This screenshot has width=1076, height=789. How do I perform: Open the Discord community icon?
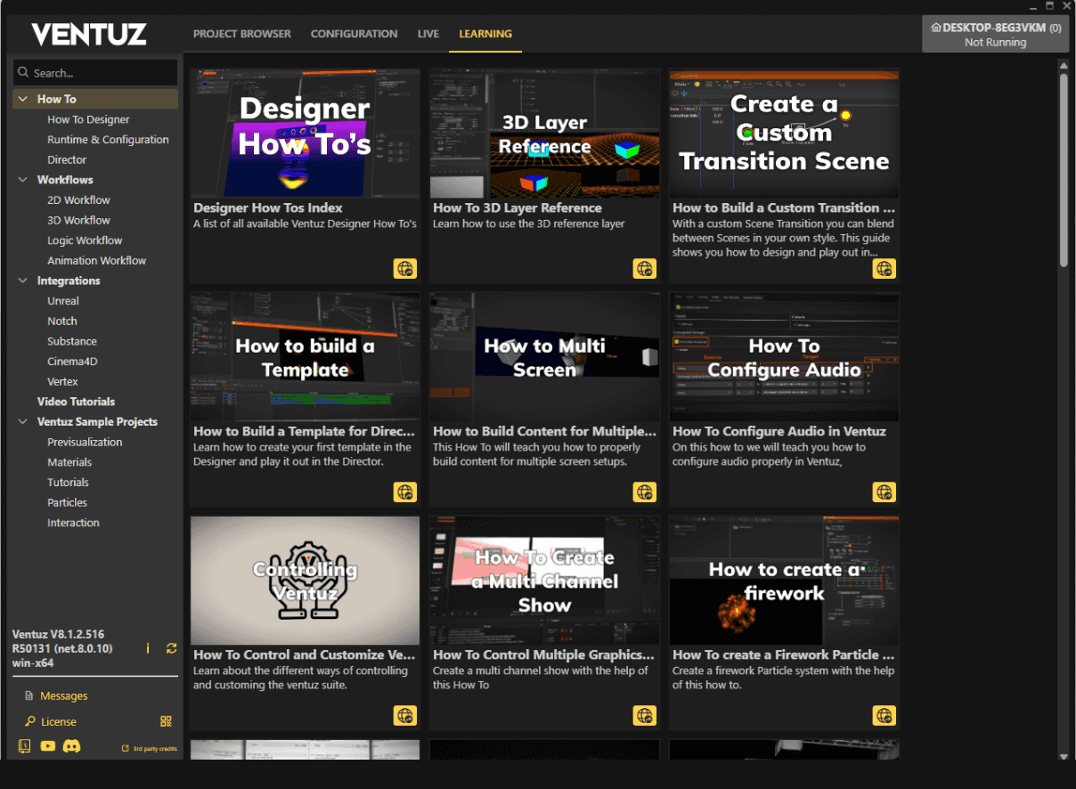coord(72,746)
